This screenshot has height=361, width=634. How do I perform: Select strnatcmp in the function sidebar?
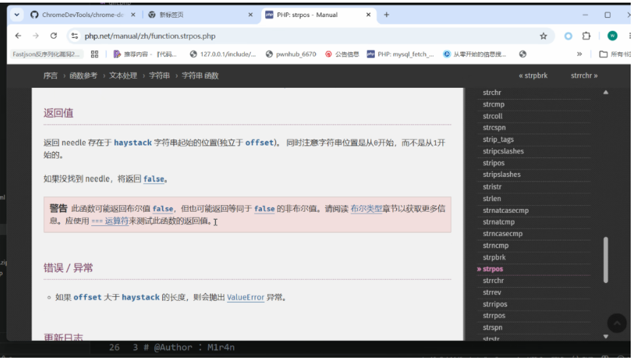click(x=499, y=221)
